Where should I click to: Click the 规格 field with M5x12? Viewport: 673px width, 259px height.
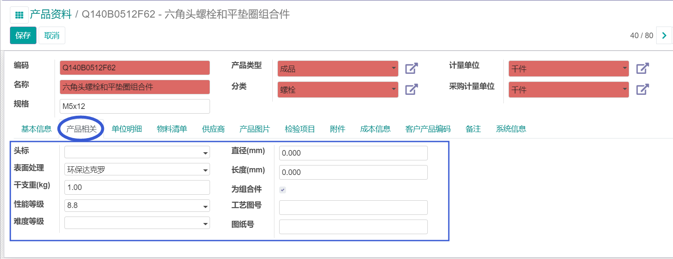pyautogui.click(x=135, y=106)
